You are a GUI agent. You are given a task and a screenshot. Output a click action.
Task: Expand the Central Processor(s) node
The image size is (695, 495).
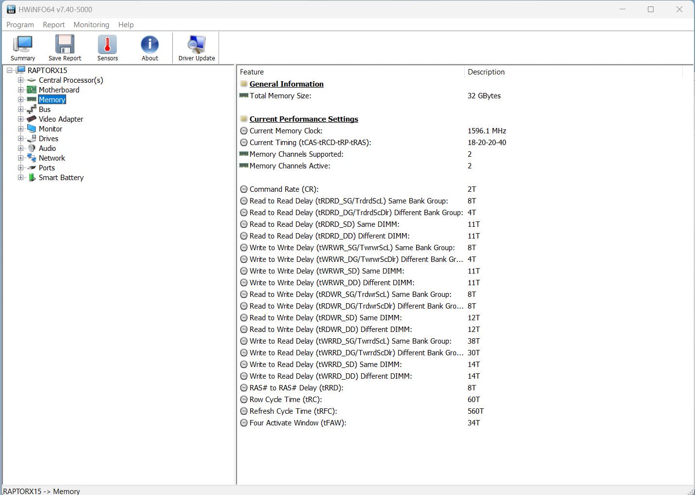20,80
